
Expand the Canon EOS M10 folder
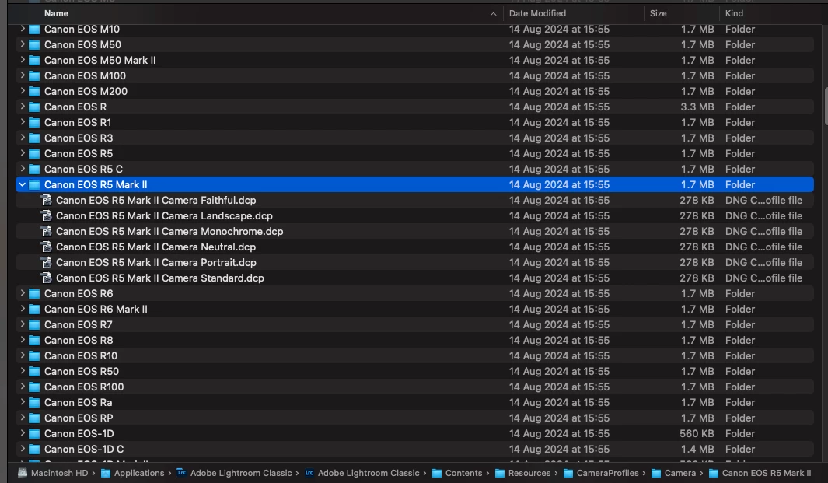(23, 29)
